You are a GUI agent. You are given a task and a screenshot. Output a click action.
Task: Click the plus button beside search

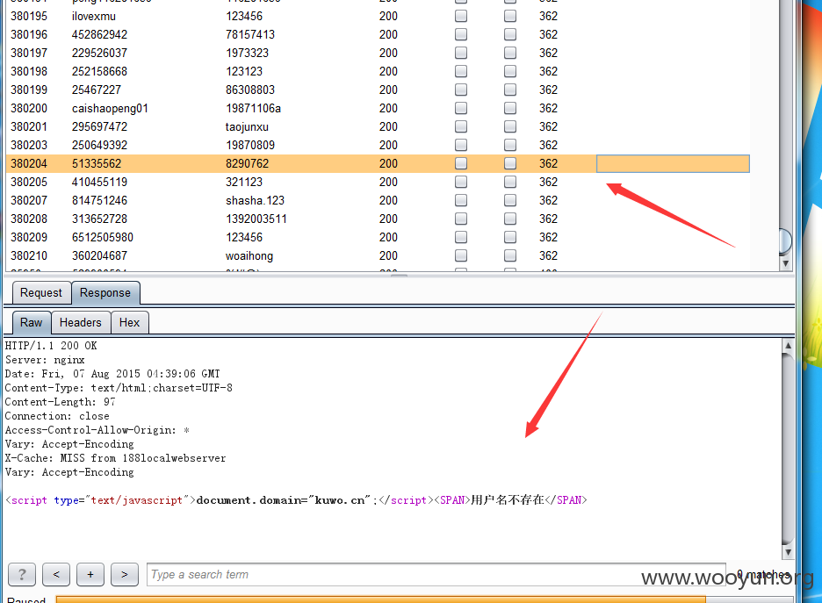(x=90, y=574)
